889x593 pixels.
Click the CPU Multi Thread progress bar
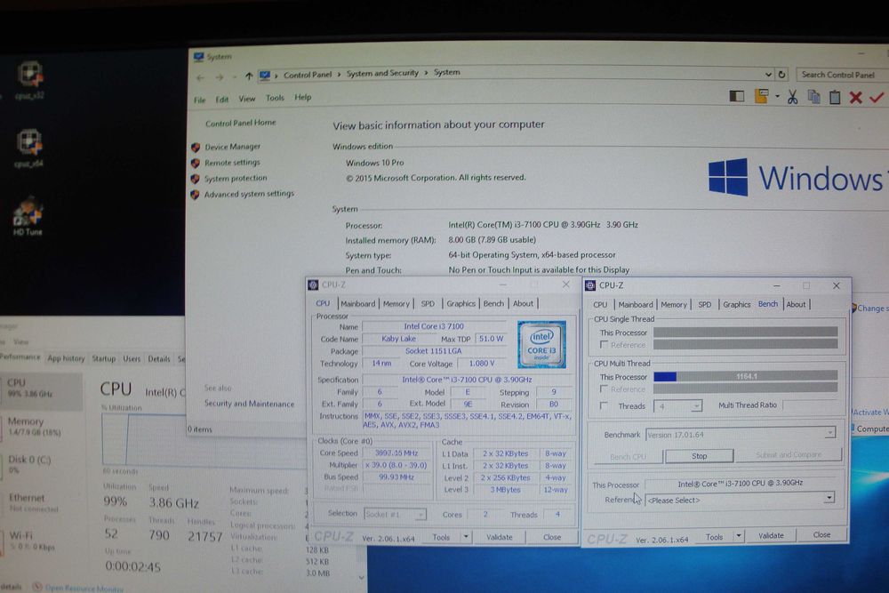(745, 376)
